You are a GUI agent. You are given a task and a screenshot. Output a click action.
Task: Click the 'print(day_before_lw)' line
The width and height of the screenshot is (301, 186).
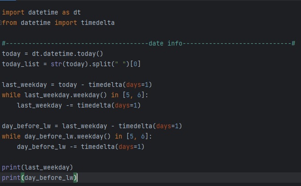click(x=40, y=178)
